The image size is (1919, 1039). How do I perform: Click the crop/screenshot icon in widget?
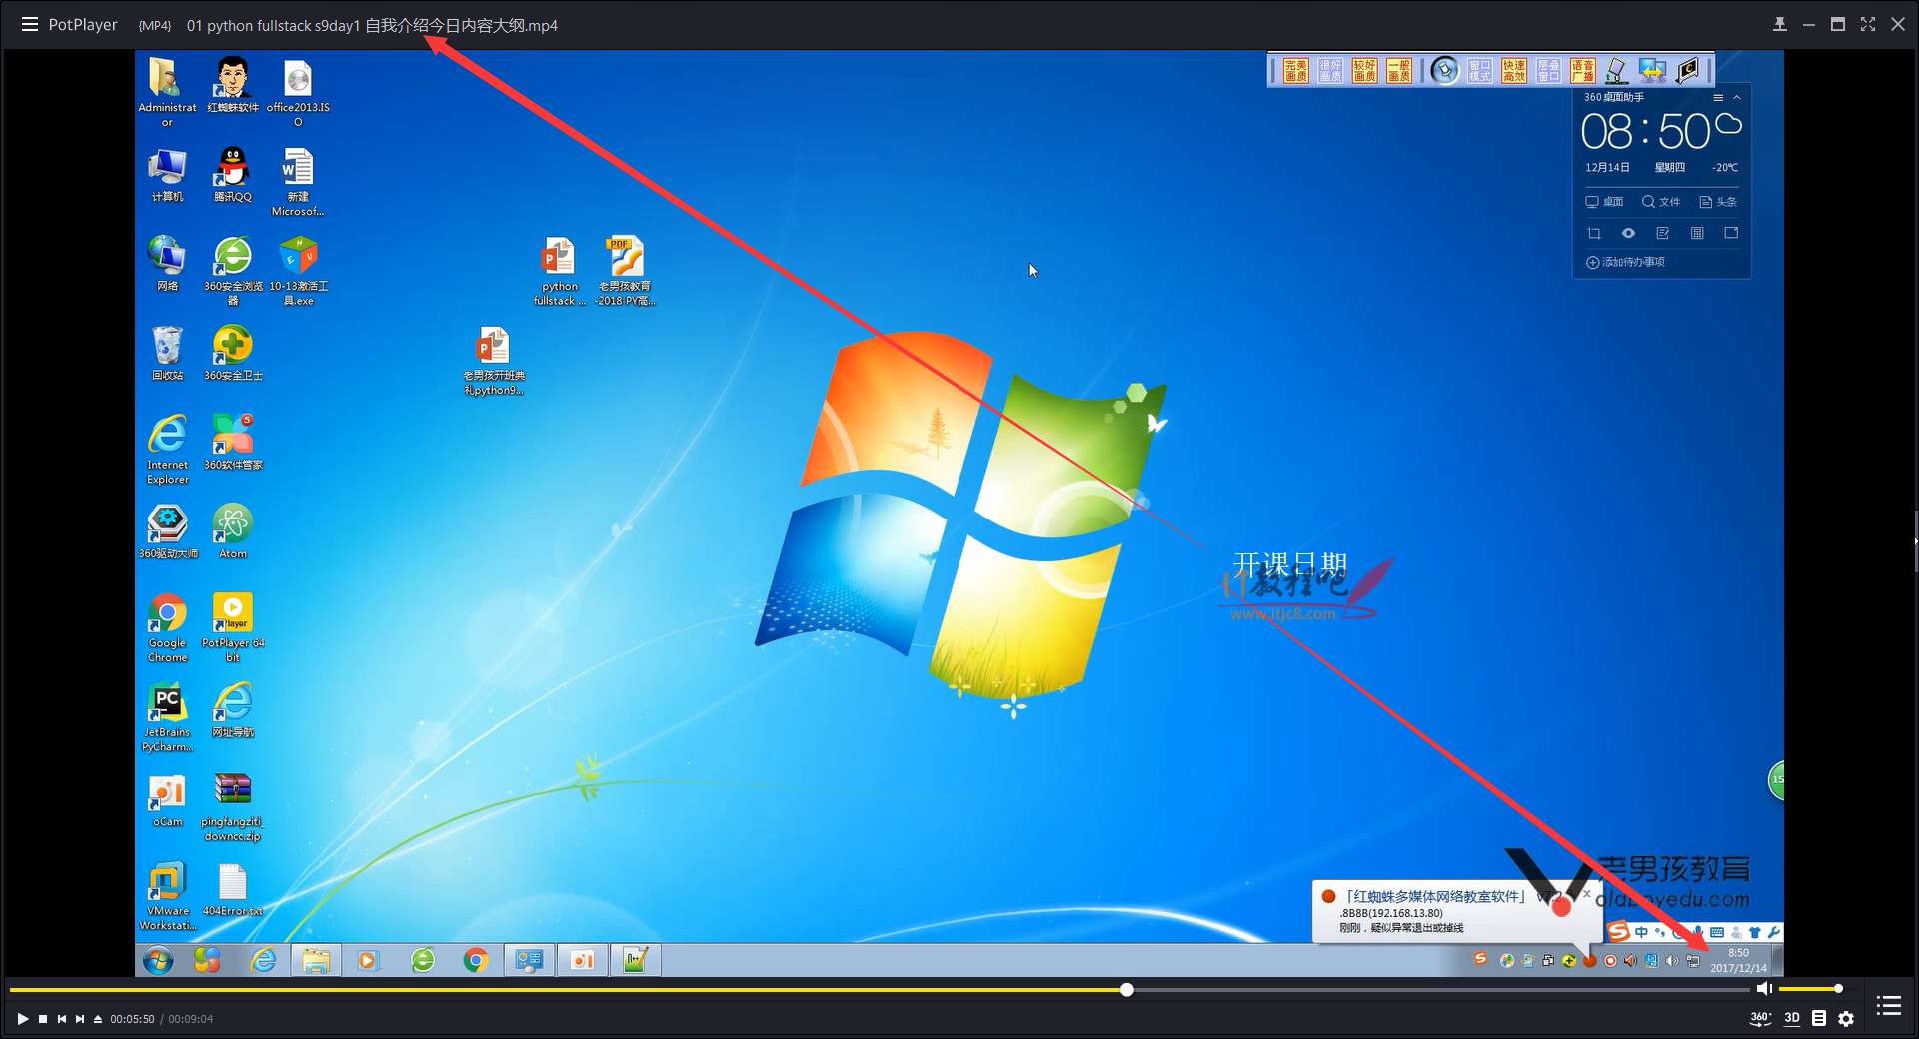tap(1594, 233)
